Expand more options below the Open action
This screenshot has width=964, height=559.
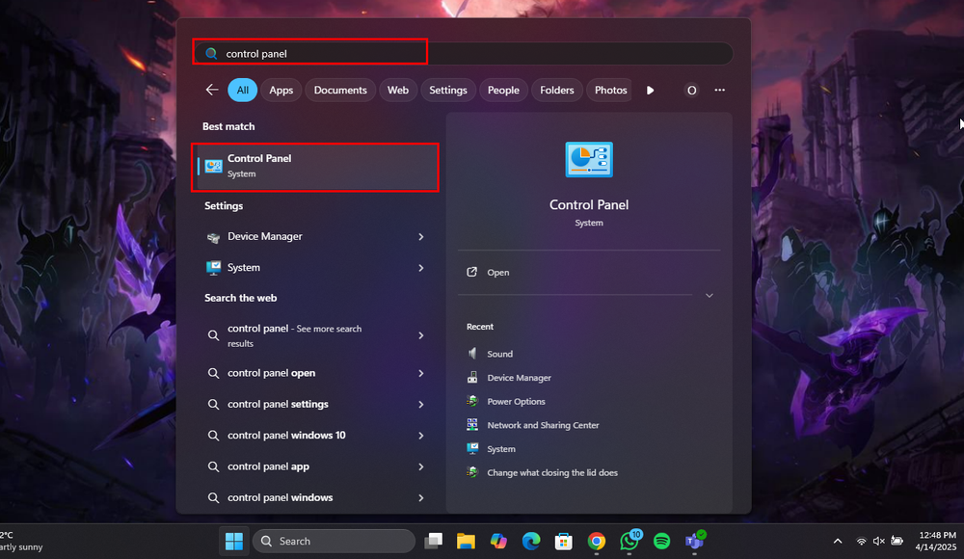(x=710, y=296)
